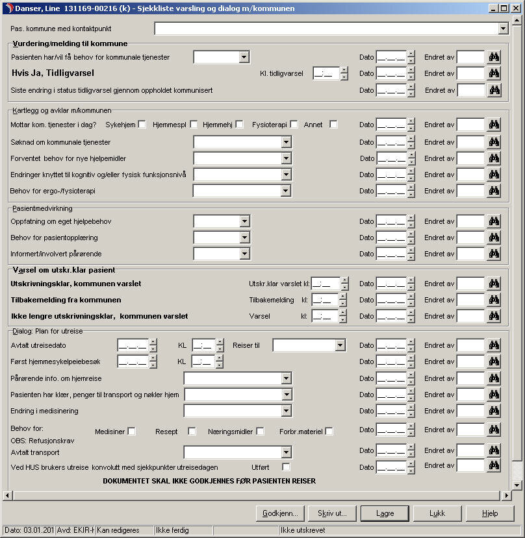Image resolution: width=525 pixels, height=538 pixels.
Task: Enable the Resept checkbox
Action: tap(192, 432)
